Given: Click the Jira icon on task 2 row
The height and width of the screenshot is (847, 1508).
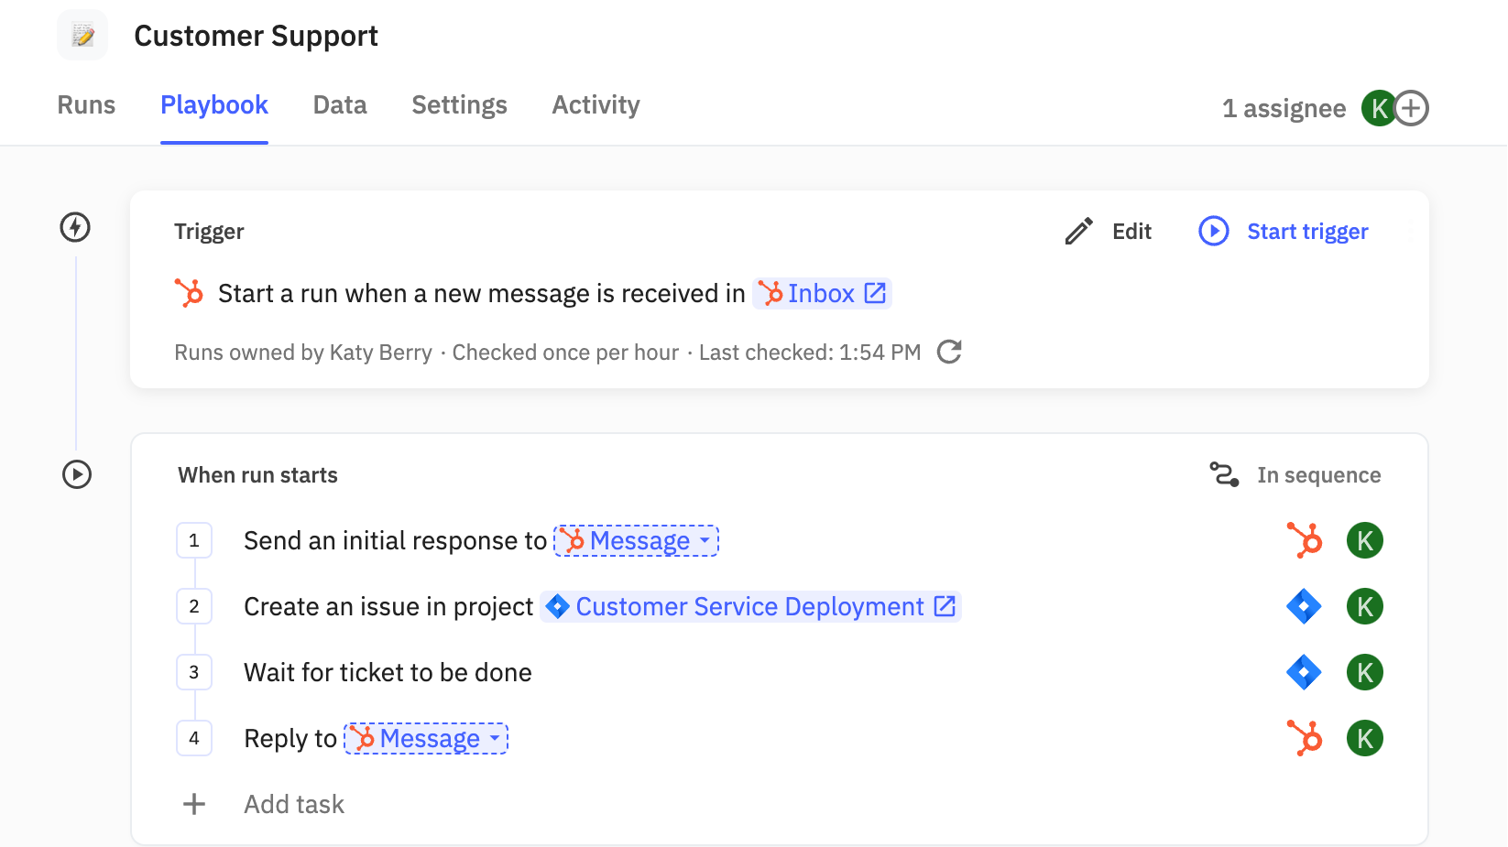Looking at the screenshot, I should [x=1304, y=606].
